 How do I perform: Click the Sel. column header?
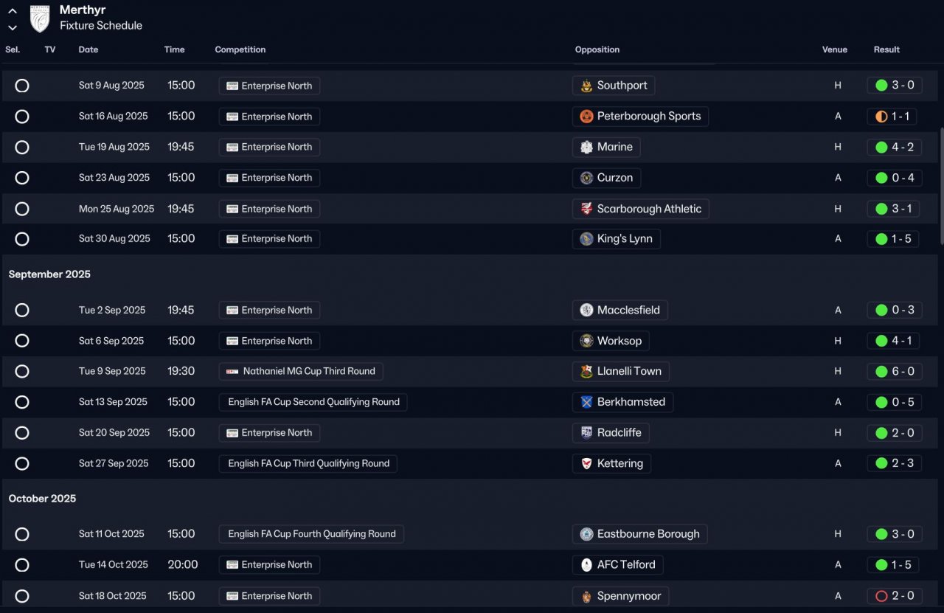pyautogui.click(x=13, y=49)
